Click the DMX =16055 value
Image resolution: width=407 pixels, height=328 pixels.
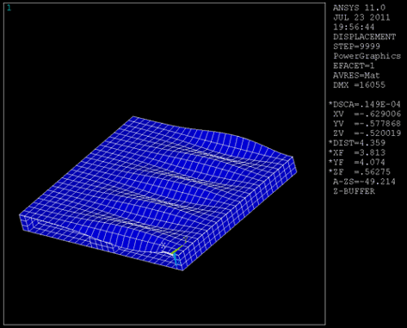[359, 85]
